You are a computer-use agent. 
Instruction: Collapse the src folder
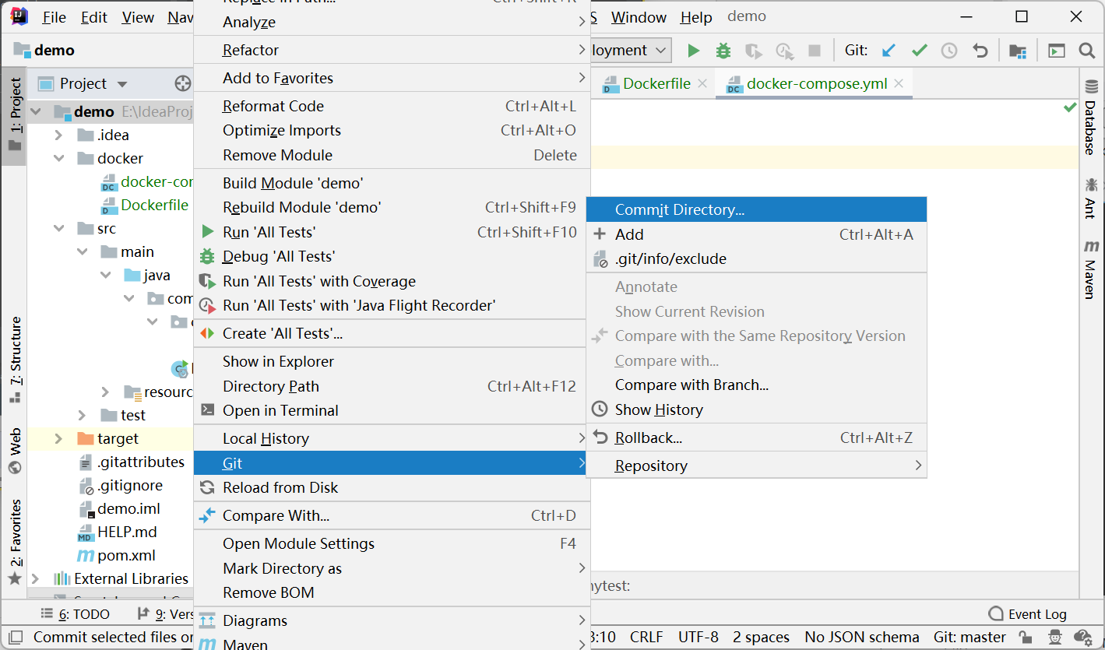[58, 228]
